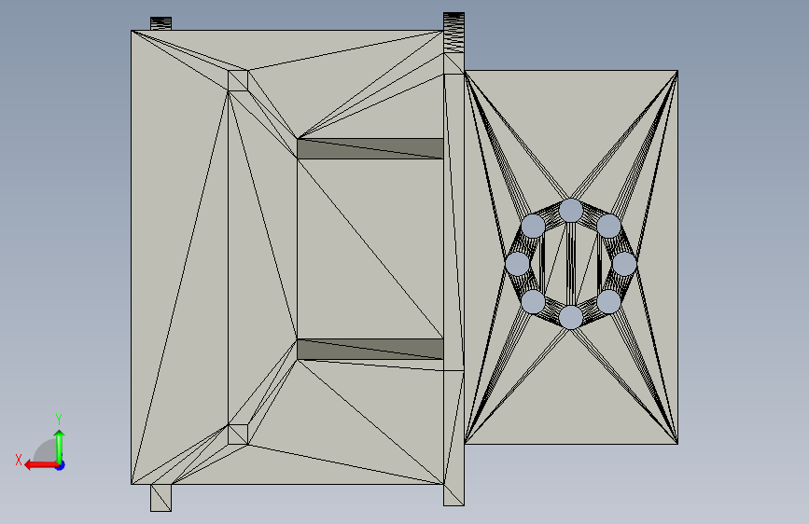Select the small square boss near the upper left

coord(238,80)
